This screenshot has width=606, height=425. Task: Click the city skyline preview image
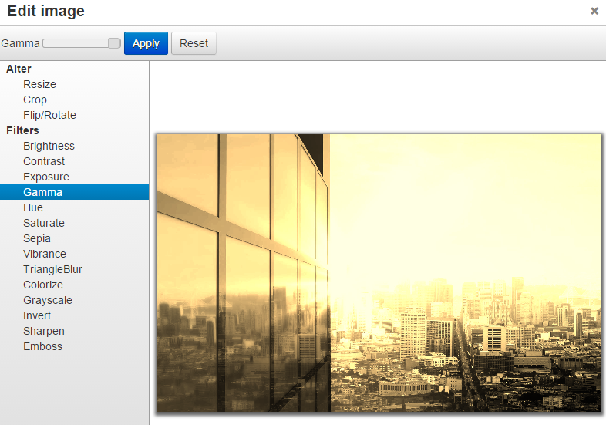[x=379, y=273]
